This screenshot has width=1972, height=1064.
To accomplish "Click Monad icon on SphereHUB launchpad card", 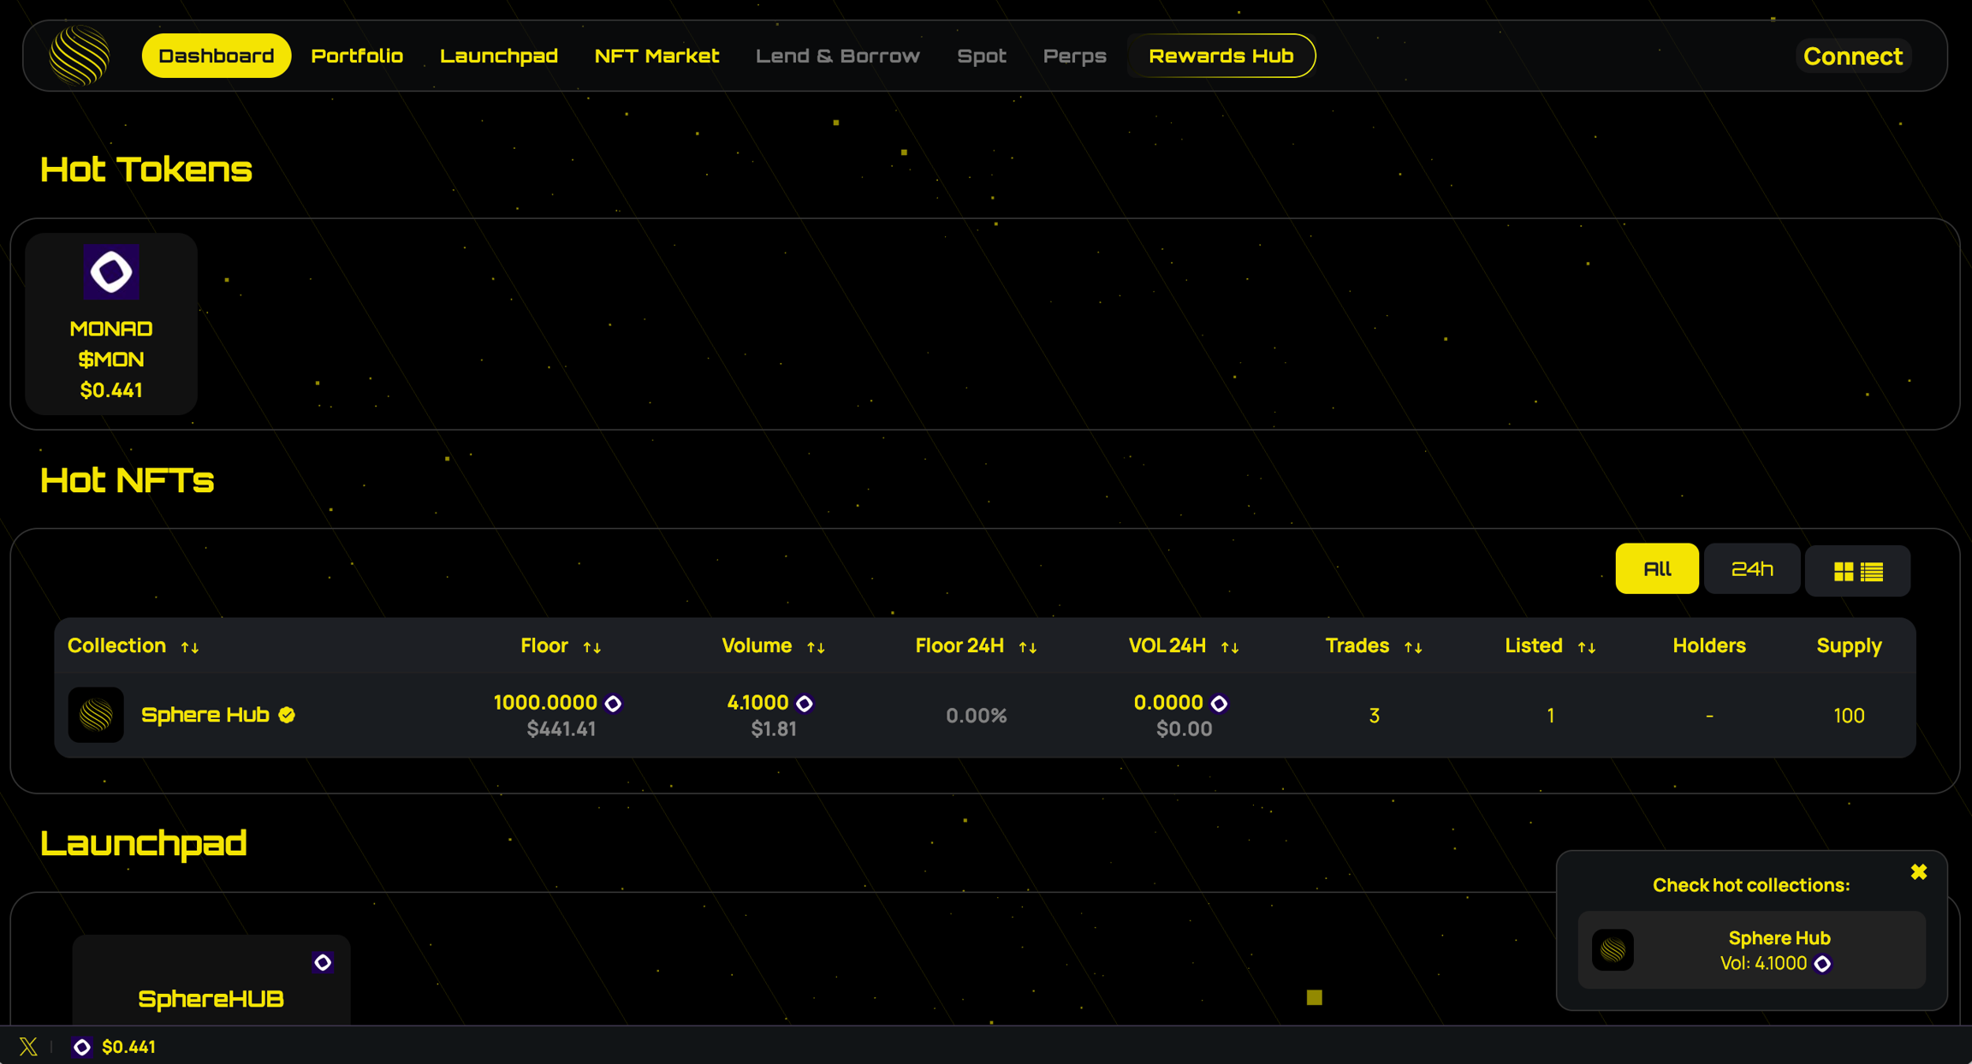I will [323, 962].
